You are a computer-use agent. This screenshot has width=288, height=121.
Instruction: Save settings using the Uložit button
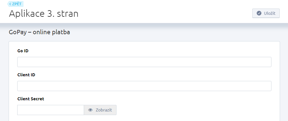click(x=266, y=13)
